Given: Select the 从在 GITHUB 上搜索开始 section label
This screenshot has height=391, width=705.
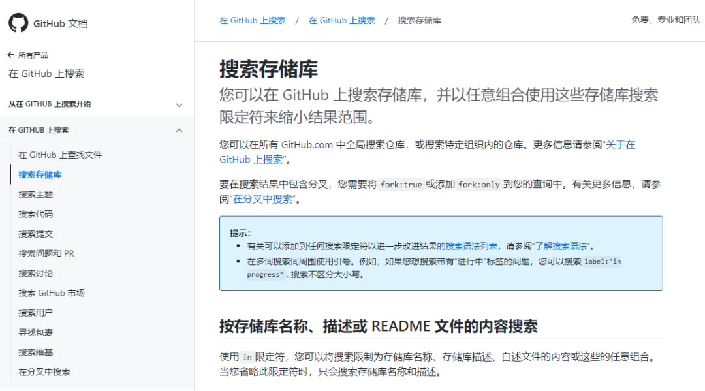Looking at the screenshot, I should [x=50, y=104].
